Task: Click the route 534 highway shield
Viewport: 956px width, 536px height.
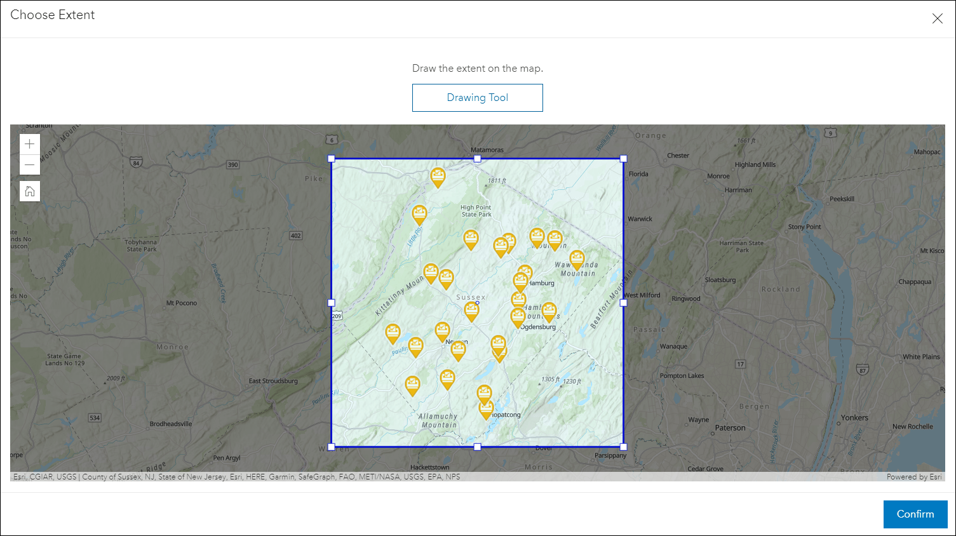Action: (x=95, y=418)
